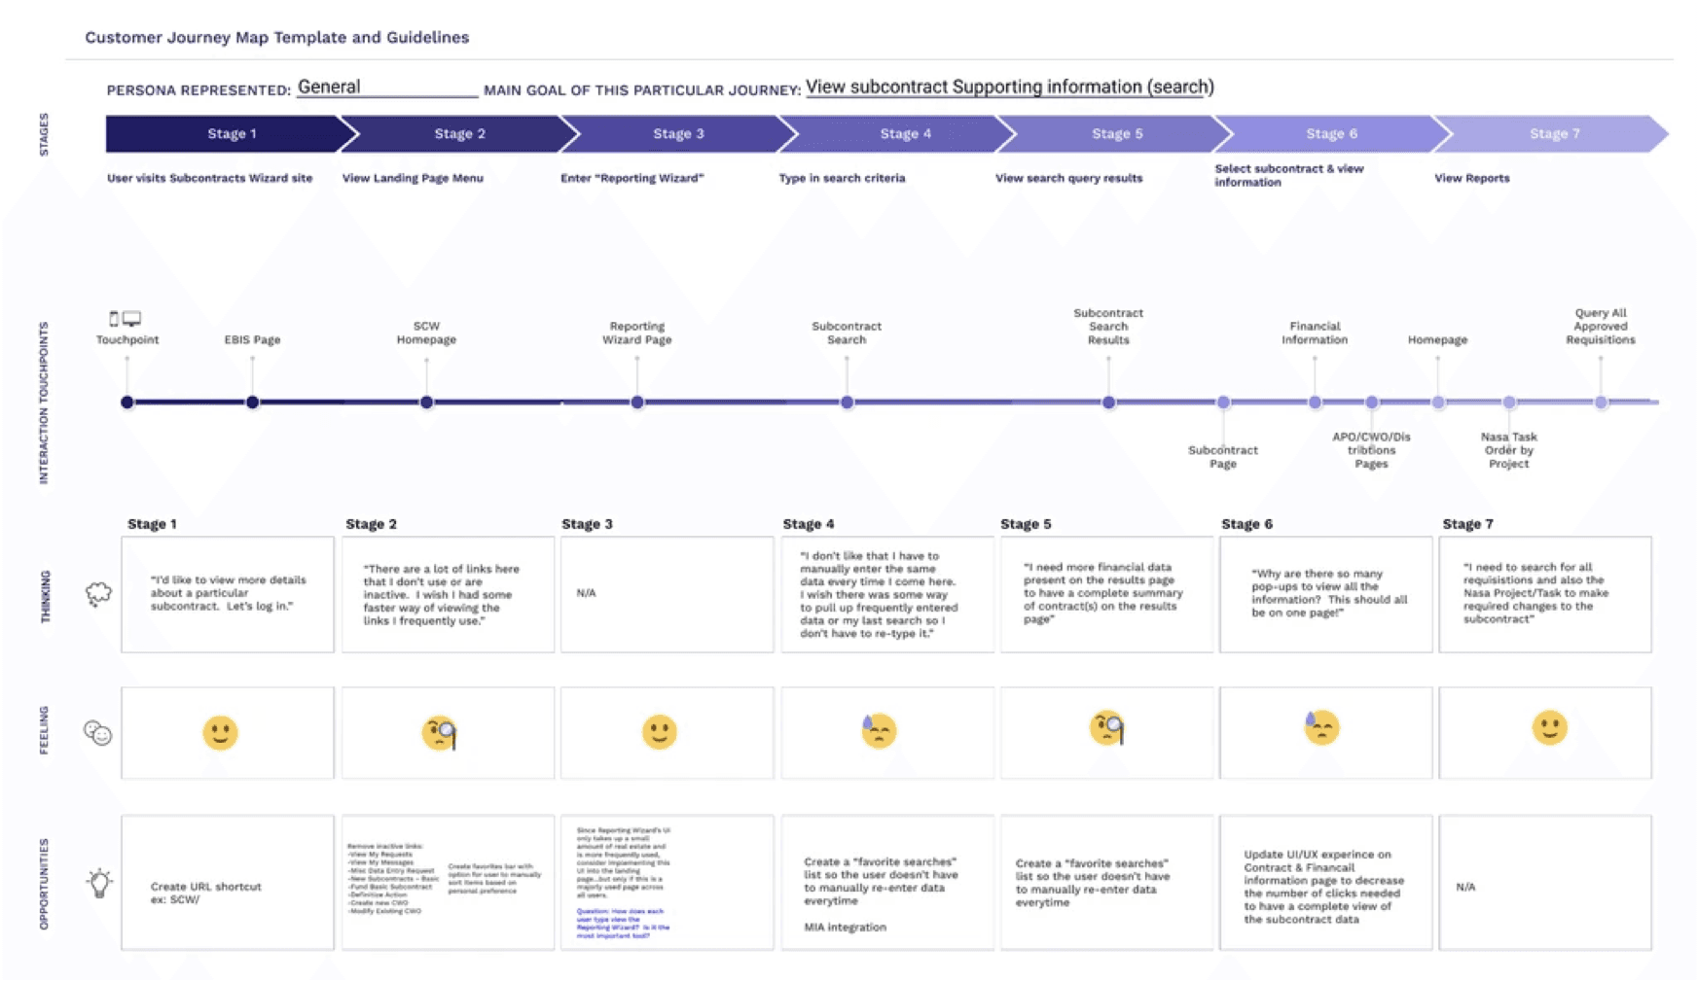Click the Homepage touchpoint node

coord(1437,400)
